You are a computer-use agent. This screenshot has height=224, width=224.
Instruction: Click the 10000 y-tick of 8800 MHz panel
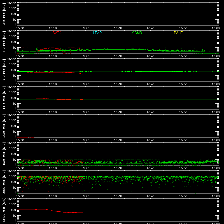point(12,171)
